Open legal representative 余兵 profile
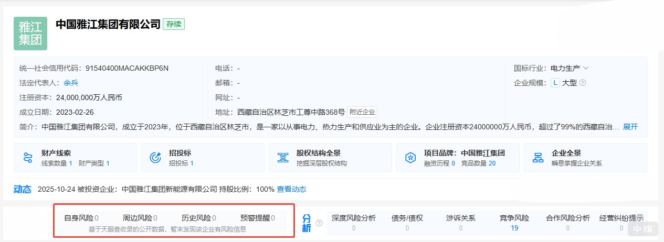 (x=71, y=83)
